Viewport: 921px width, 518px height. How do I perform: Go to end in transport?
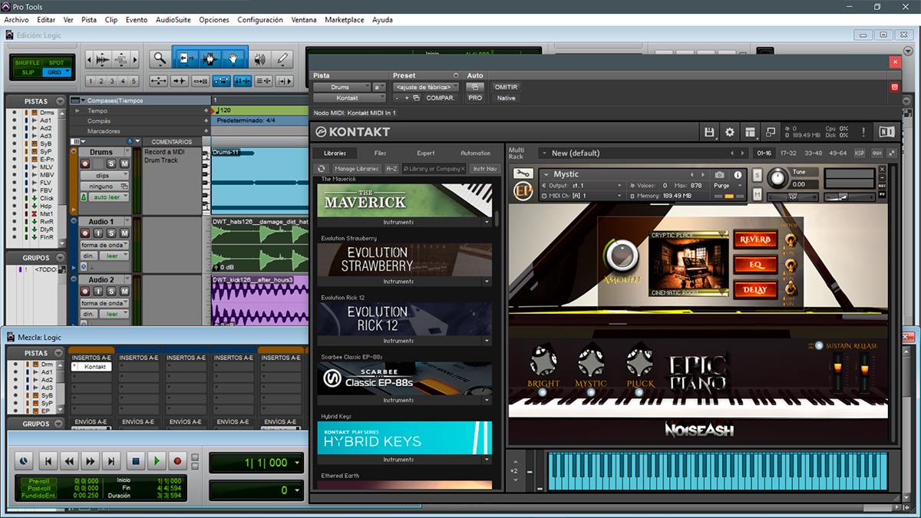112,461
